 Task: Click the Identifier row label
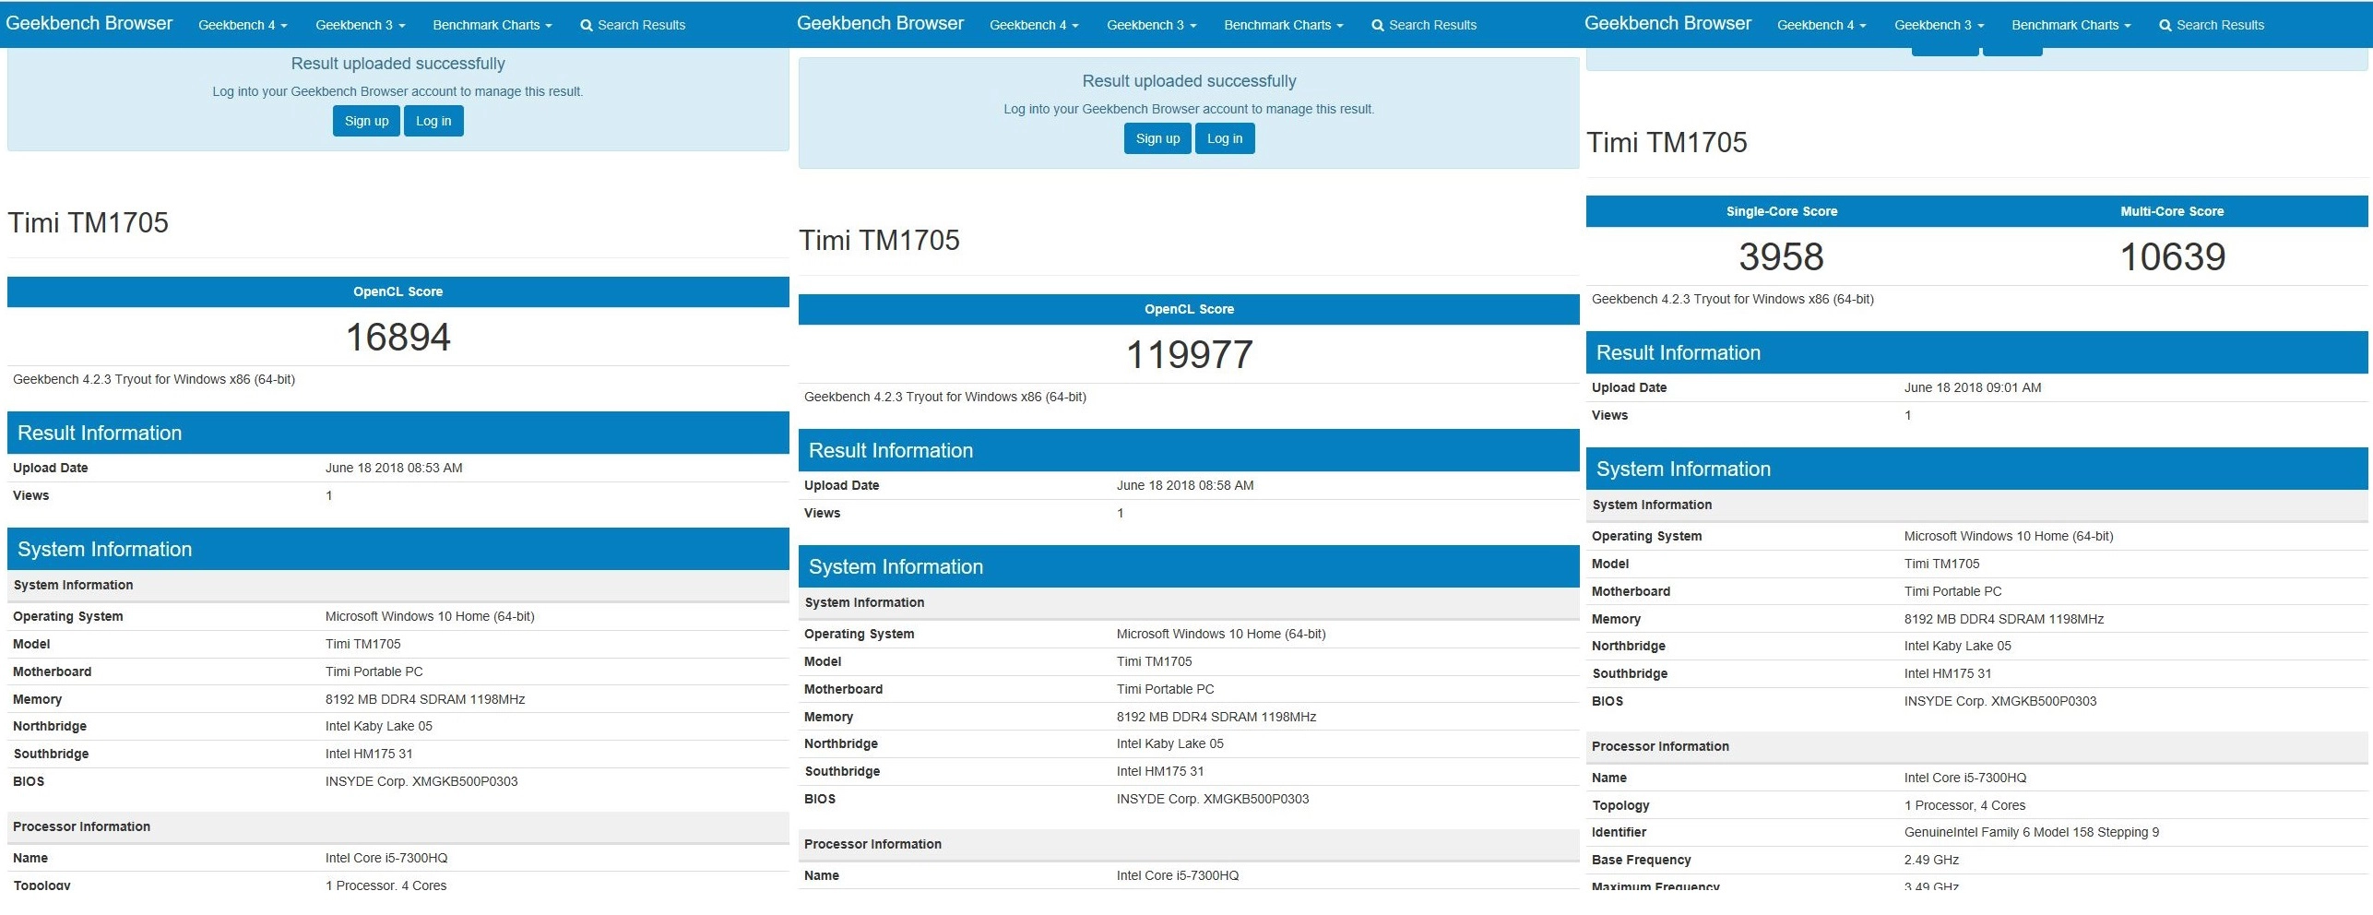1619,832
